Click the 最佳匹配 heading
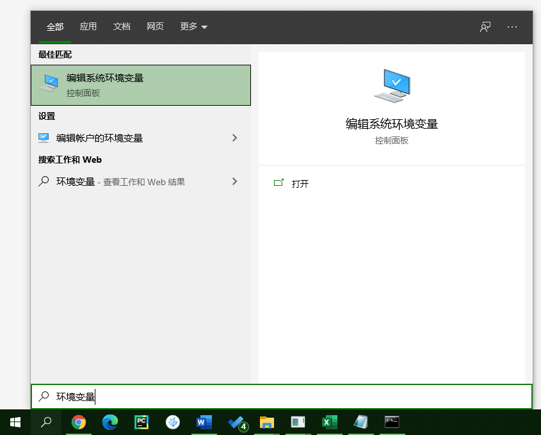Viewport: 541px width, 435px height. click(x=55, y=54)
